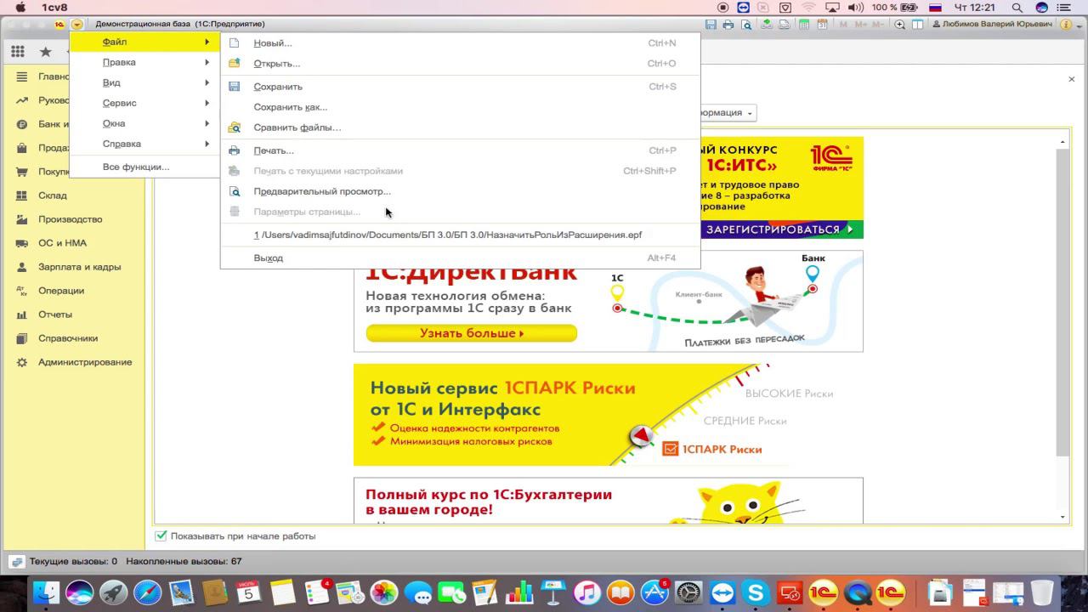Open Skype in the Dock
Viewport: 1088px width, 612px height.
click(x=756, y=592)
